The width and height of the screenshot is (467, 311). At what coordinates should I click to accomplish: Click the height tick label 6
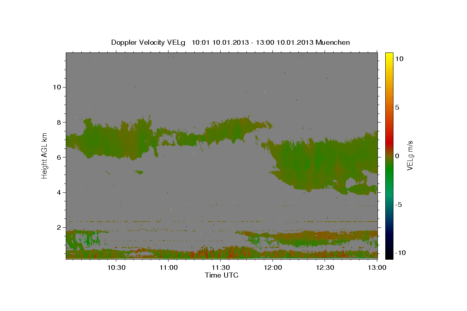[x=60, y=157]
